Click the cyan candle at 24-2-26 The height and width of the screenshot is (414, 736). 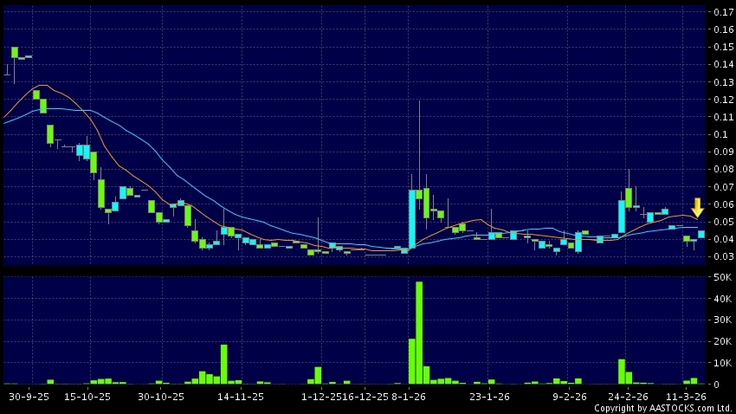[x=622, y=217]
